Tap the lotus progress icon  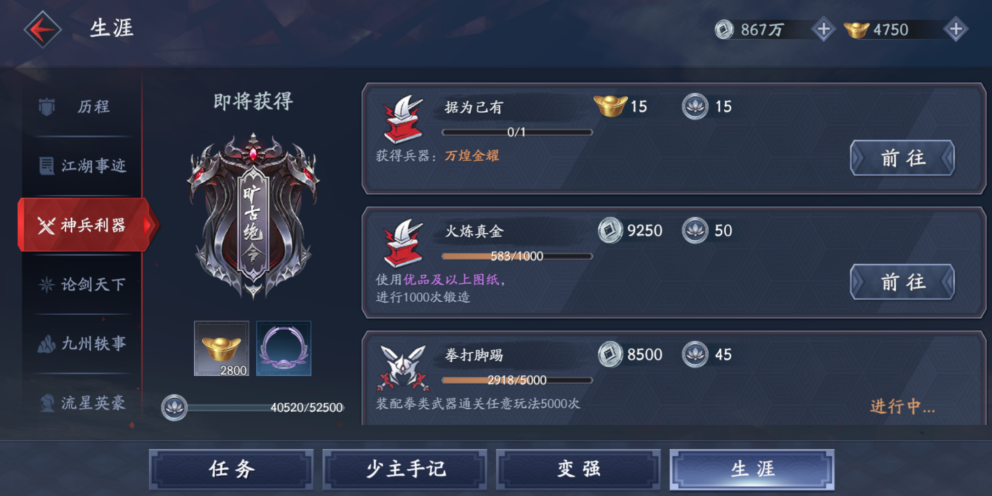[175, 407]
